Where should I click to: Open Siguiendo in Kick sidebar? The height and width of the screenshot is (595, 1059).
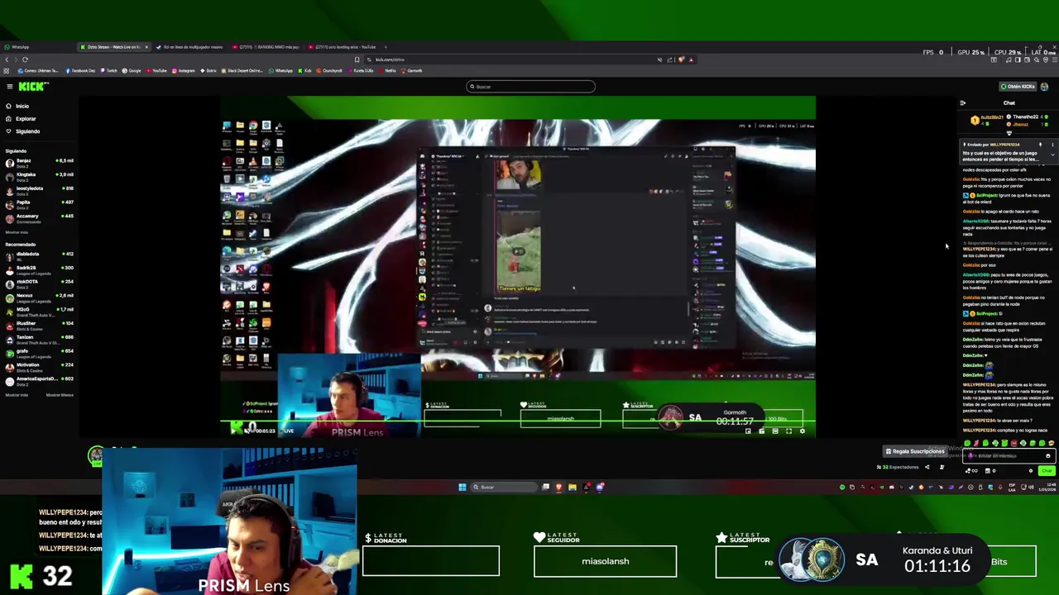coord(22,131)
